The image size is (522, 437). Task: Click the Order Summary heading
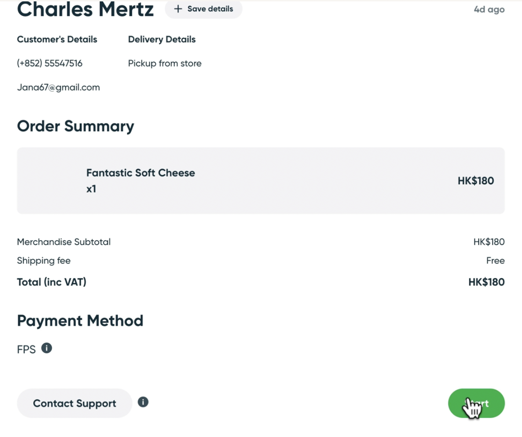(76, 126)
